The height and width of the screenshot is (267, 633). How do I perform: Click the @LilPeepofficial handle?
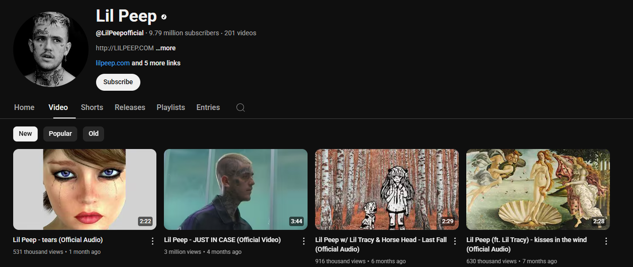pyautogui.click(x=120, y=33)
